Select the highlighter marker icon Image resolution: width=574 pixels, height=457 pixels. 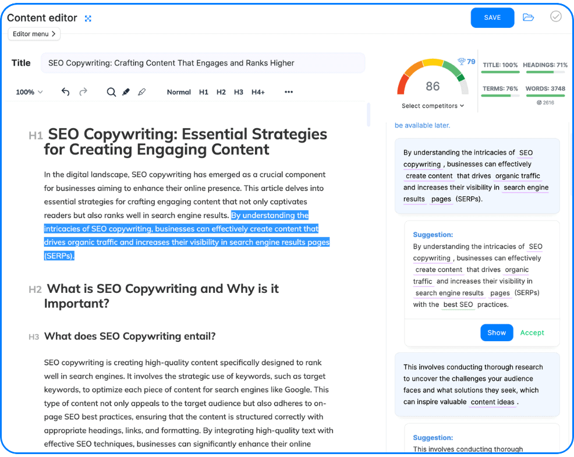tap(126, 91)
